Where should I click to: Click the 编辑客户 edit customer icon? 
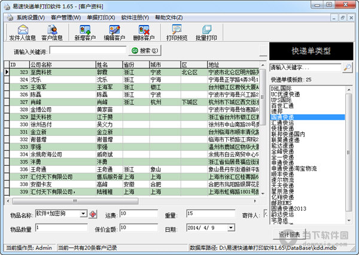point(114,32)
